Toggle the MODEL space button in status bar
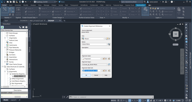The height and width of the screenshot is (102, 192). (114, 100)
